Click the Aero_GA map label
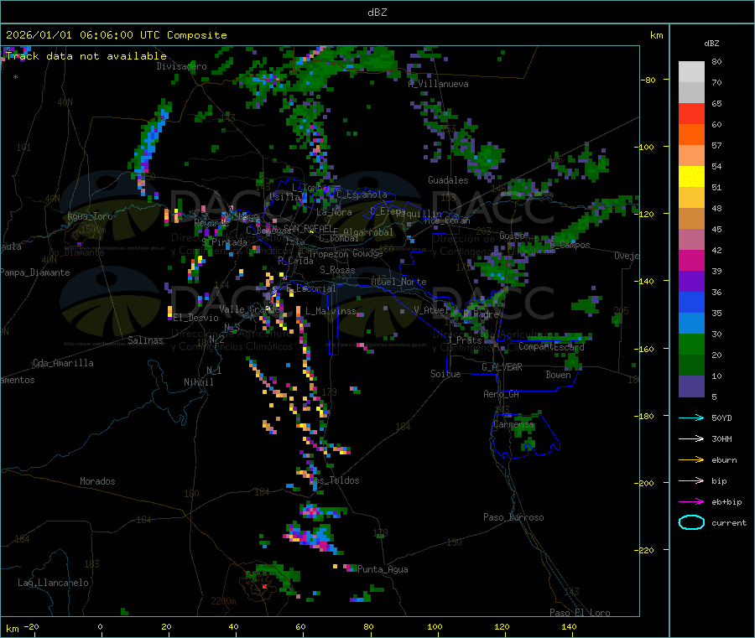Viewport: 755px width, 638px height. click(501, 394)
